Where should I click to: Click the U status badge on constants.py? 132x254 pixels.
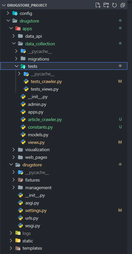120,127
